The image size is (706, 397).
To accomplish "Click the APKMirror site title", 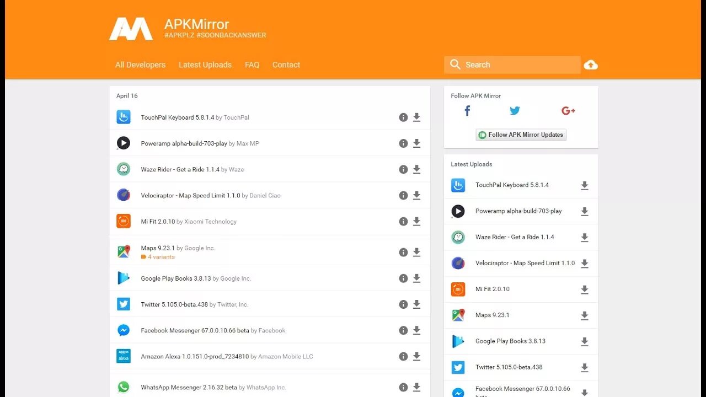I will [196, 24].
